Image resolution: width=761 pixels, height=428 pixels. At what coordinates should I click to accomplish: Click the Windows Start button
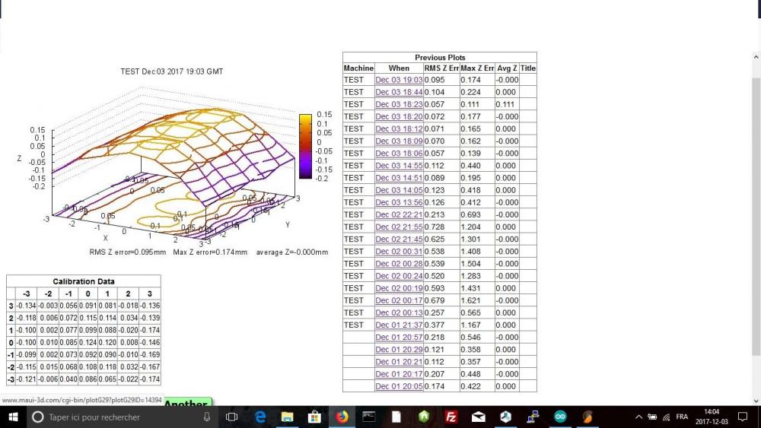[13, 417]
